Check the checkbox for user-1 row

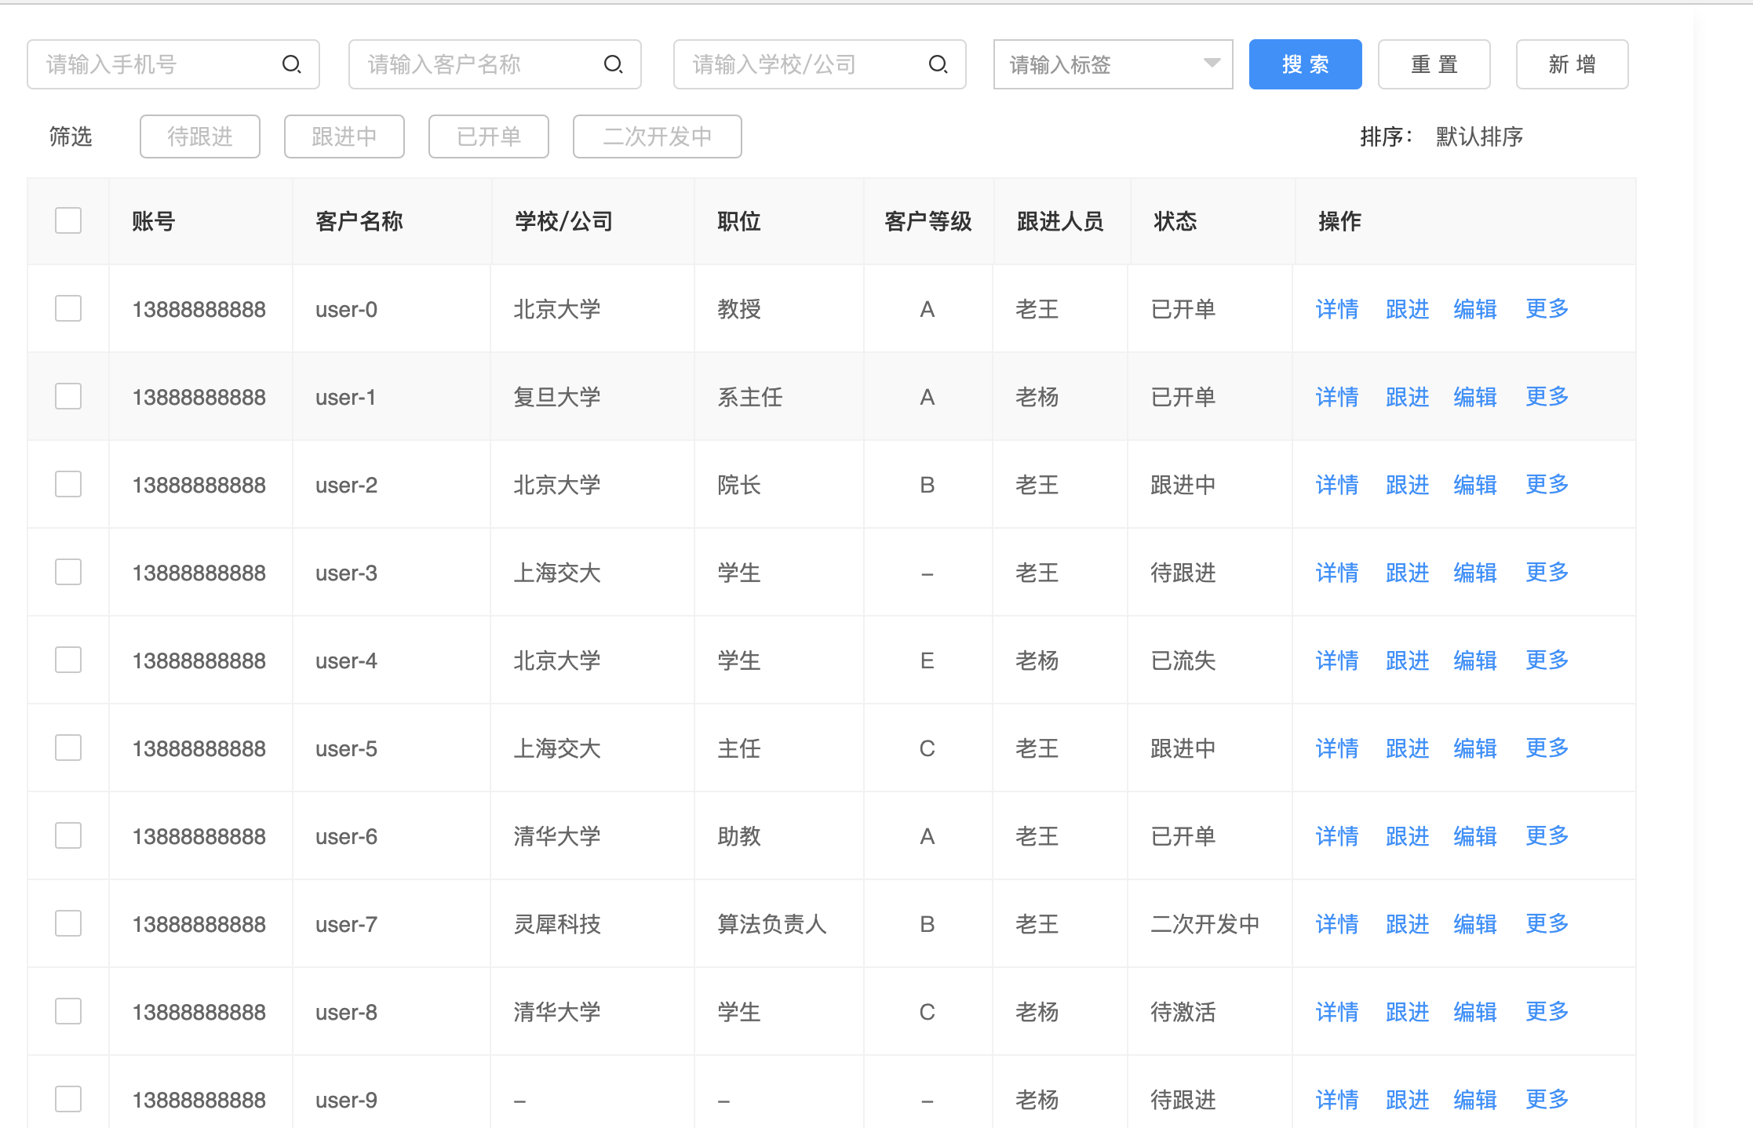pyautogui.click(x=68, y=396)
